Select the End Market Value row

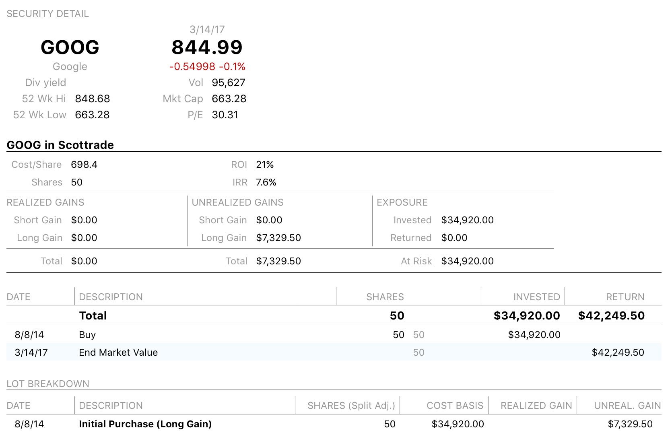[x=118, y=352]
